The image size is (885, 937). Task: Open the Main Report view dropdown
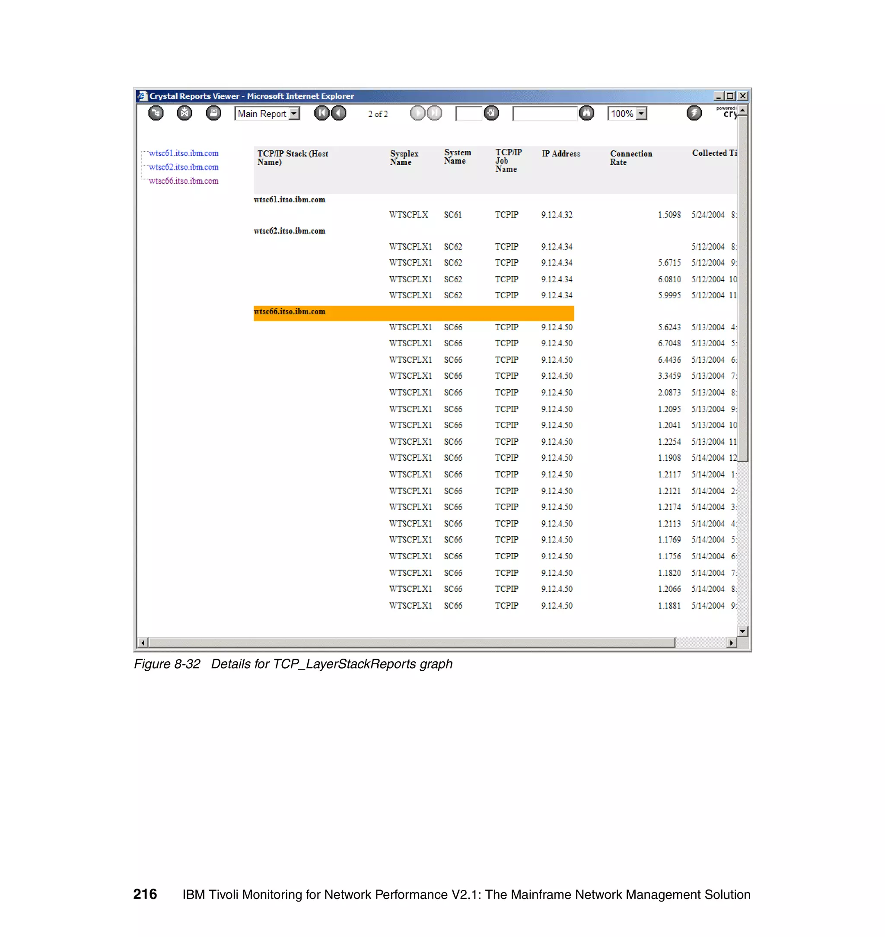click(x=267, y=114)
